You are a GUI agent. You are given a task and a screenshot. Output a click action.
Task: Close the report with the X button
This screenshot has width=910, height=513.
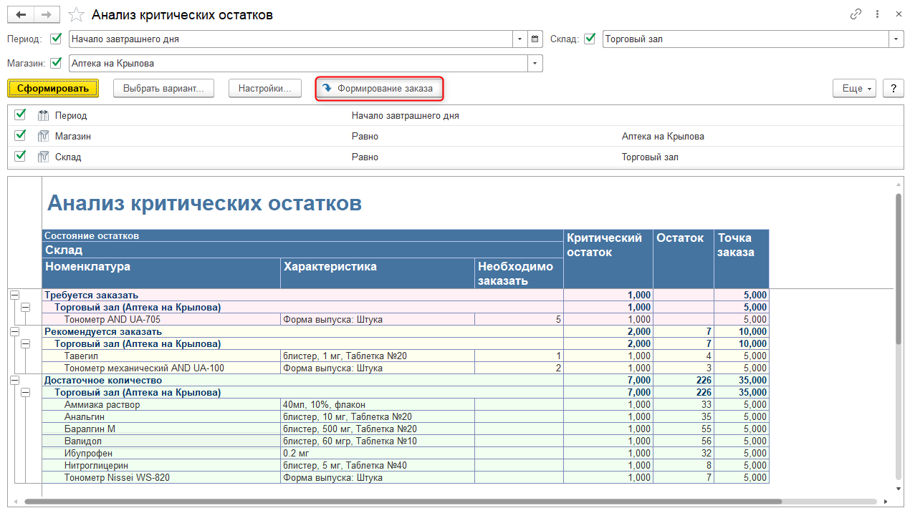coord(897,14)
